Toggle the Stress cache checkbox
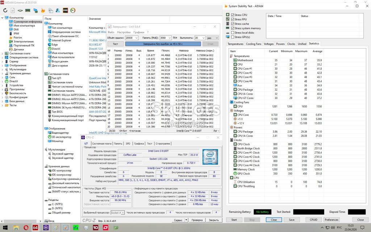Viewport: 371px width, 232px height. pos(233,24)
